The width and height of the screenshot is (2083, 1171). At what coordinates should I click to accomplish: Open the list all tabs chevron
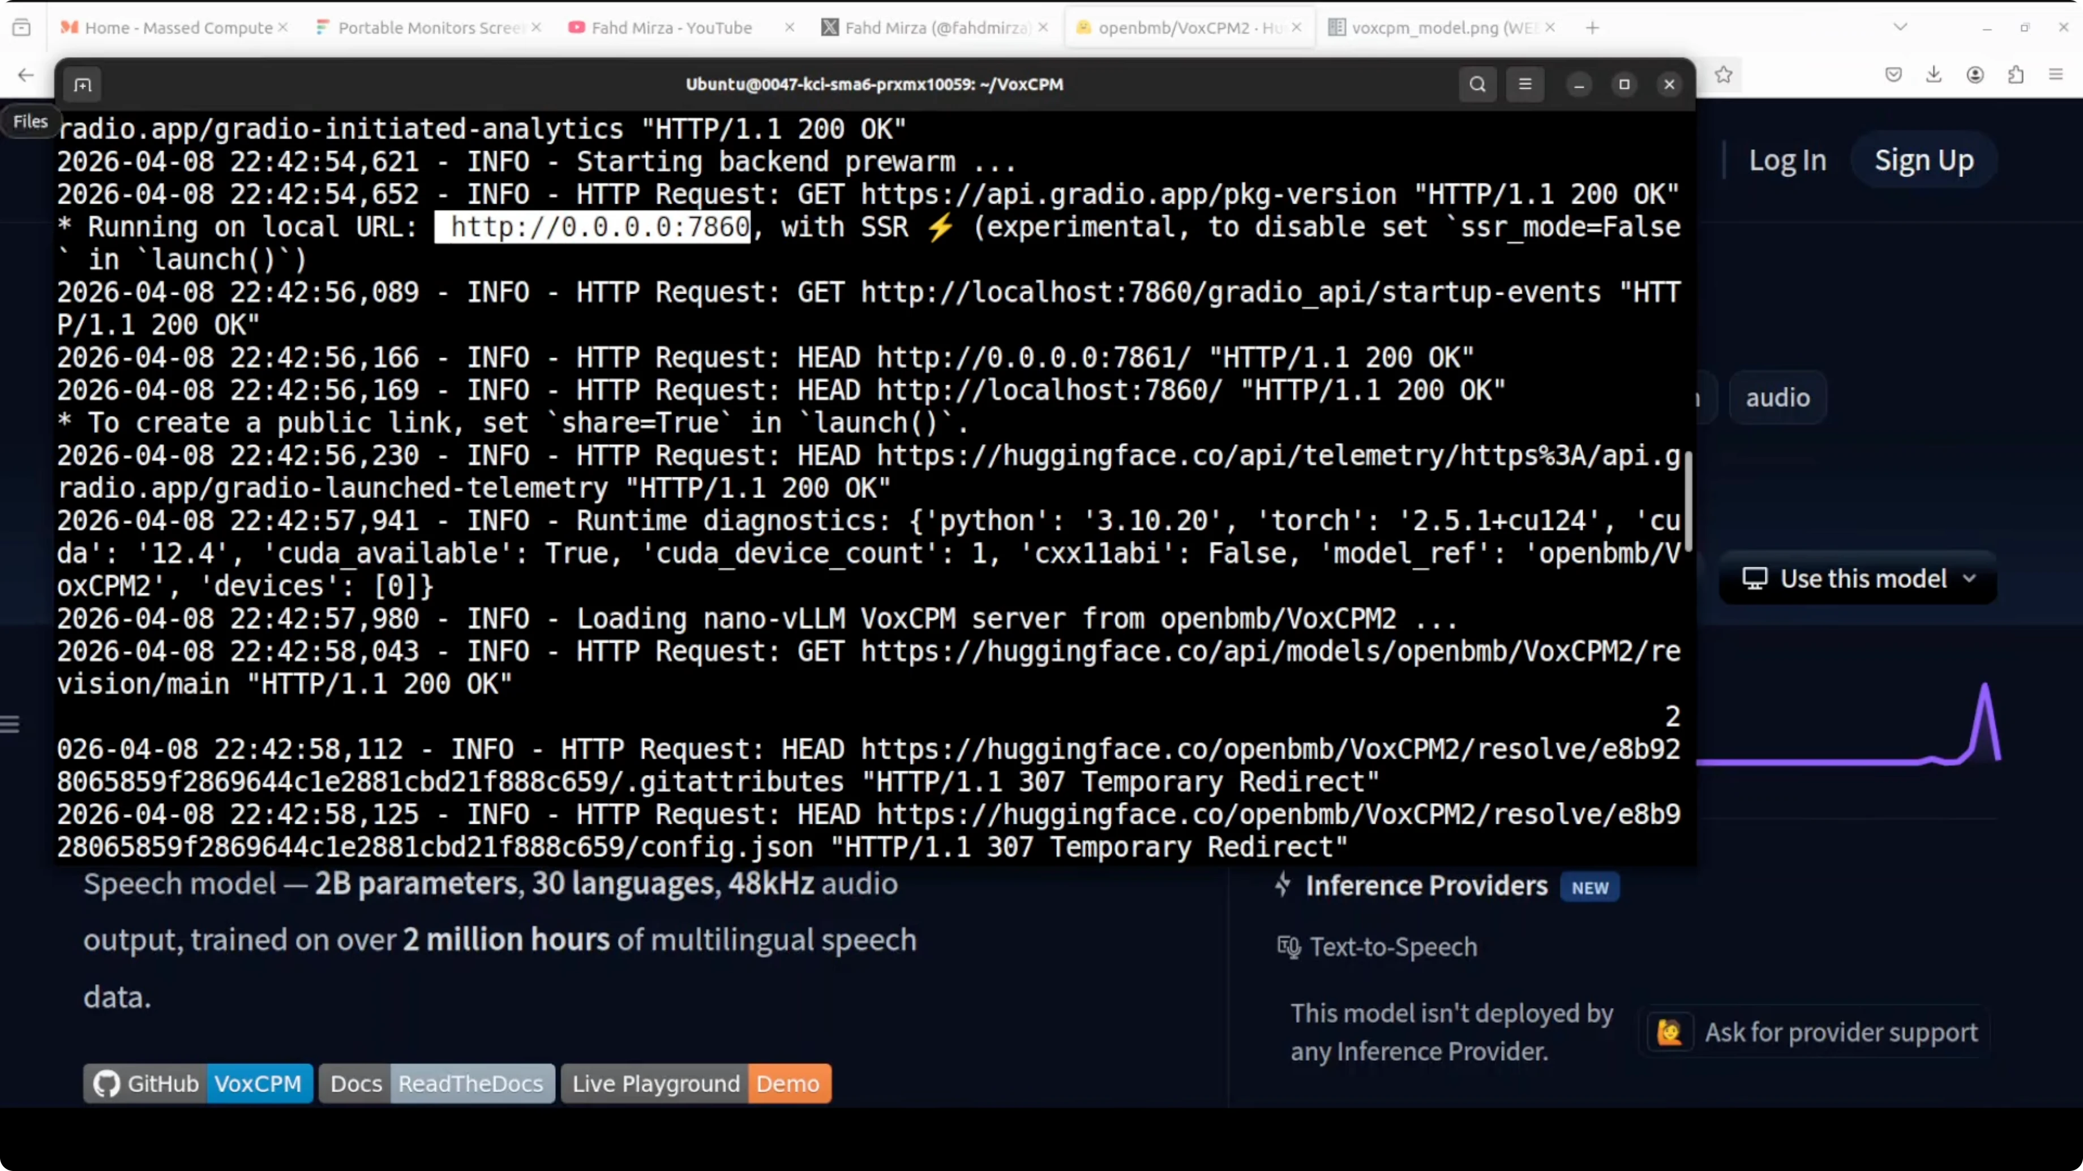point(1900,28)
